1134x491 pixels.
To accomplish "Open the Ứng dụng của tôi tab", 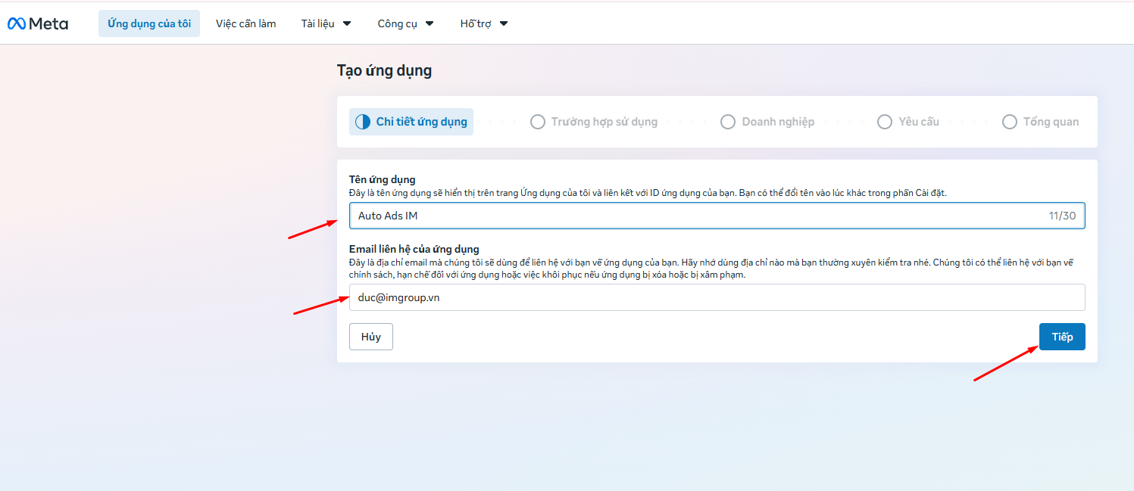I will coord(149,23).
